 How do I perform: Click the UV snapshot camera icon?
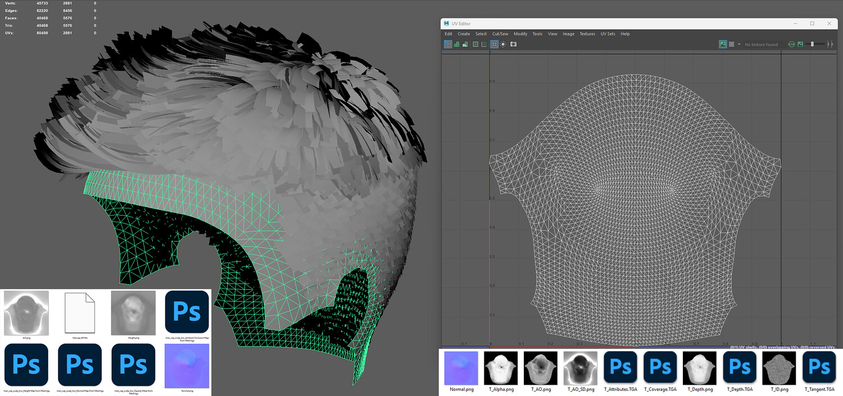pyautogui.click(x=513, y=44)
